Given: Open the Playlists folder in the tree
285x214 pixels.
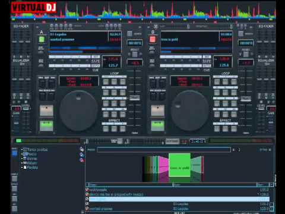Looking at the screenshot, I should click(x=31, y=168).
